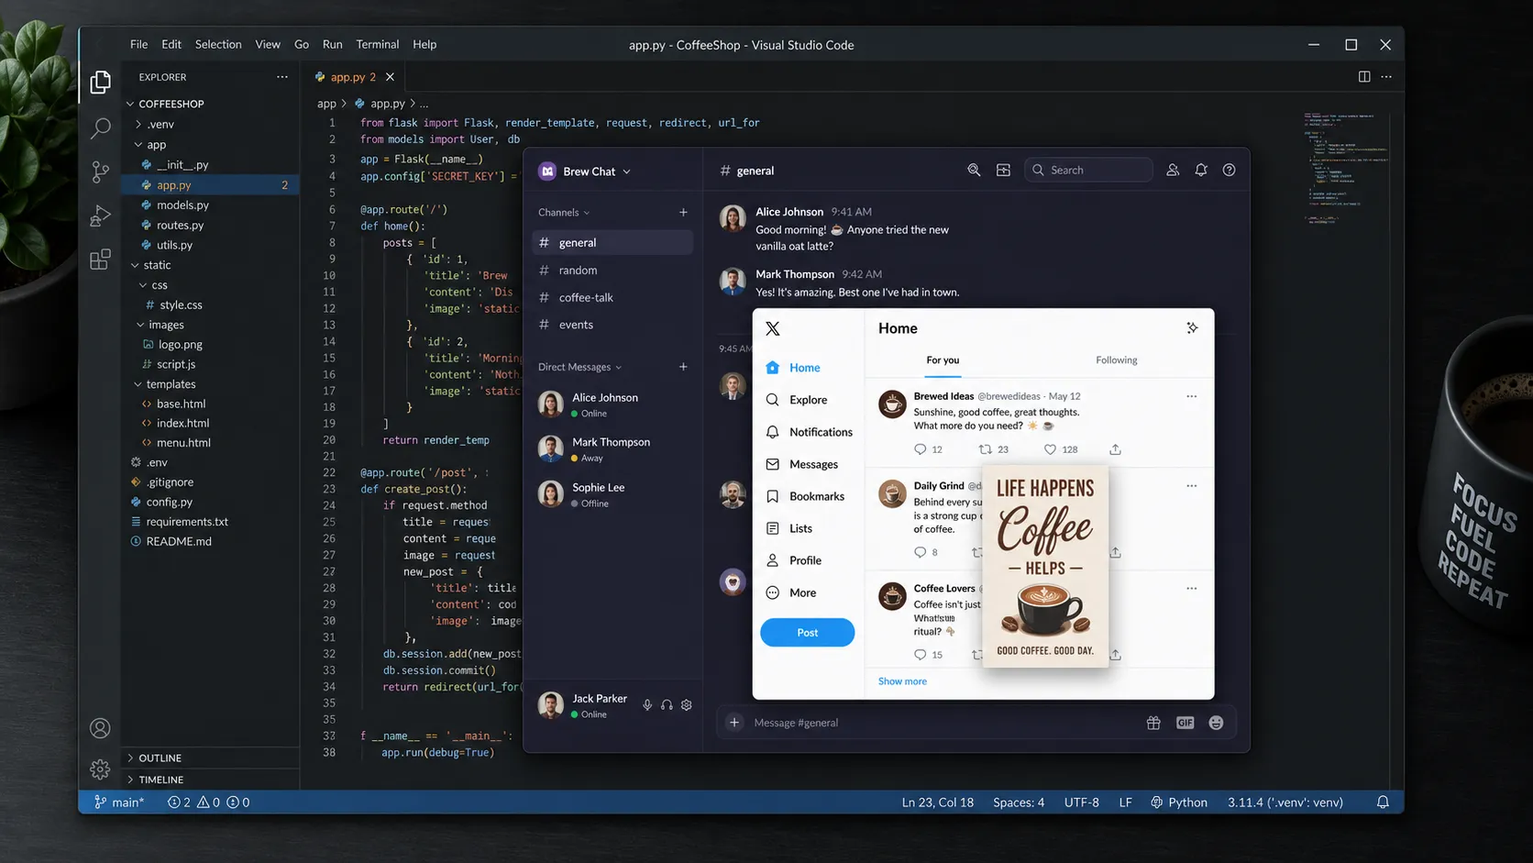Open the GIF picker in message box

pyautogui.click(x=1185, y=723)
